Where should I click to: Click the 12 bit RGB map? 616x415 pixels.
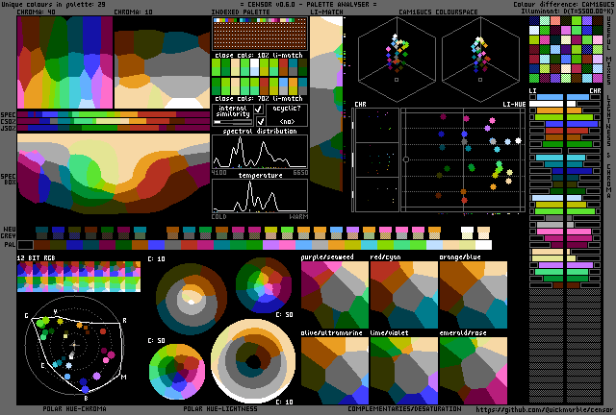tap(78, 277)
